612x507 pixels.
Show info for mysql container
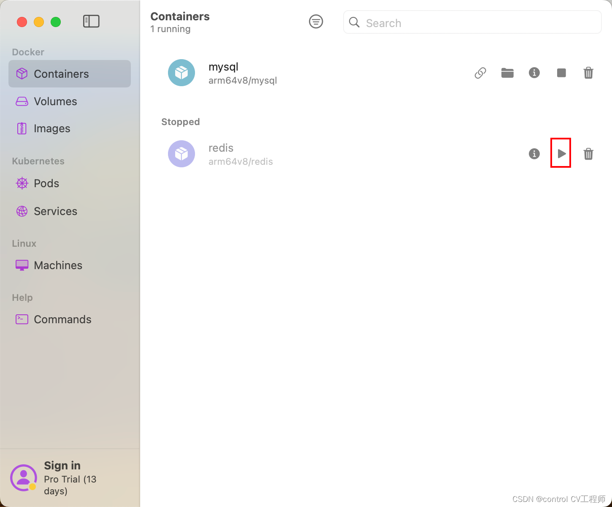534,73
